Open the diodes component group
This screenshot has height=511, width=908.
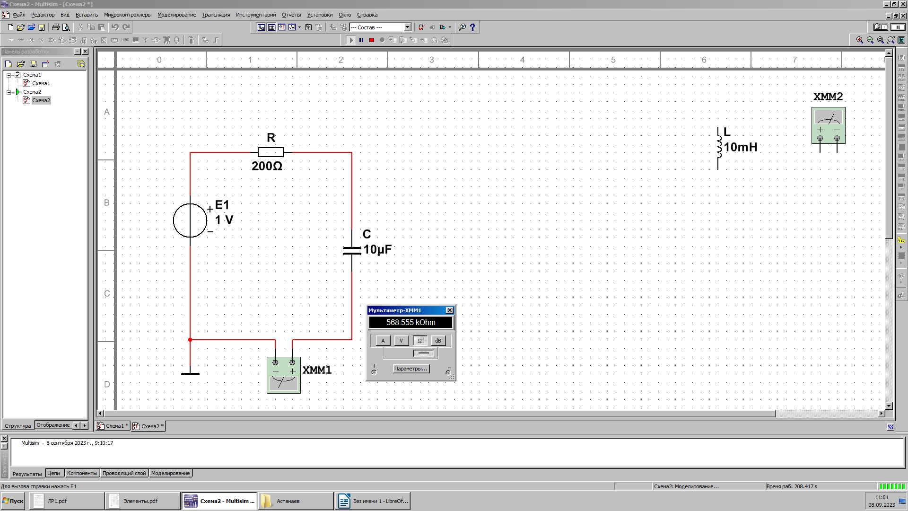click(x=31, y=40)
